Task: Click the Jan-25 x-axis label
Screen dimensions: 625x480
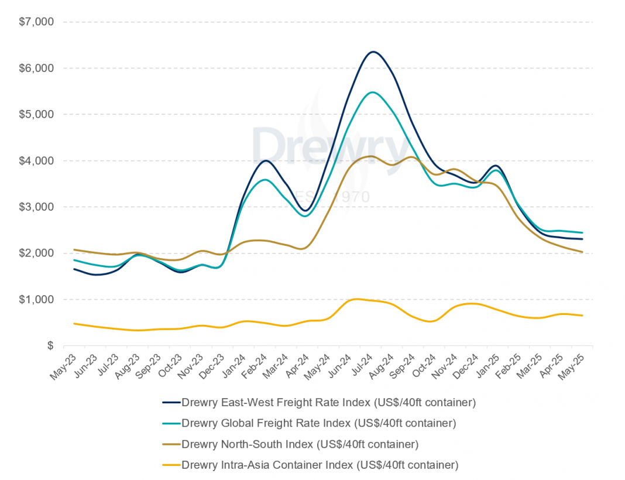Action: [488, 366]
